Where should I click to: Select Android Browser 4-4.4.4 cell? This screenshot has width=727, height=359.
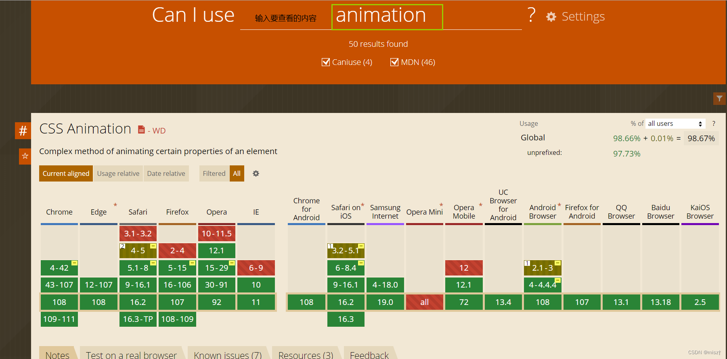tap(543, 285)
